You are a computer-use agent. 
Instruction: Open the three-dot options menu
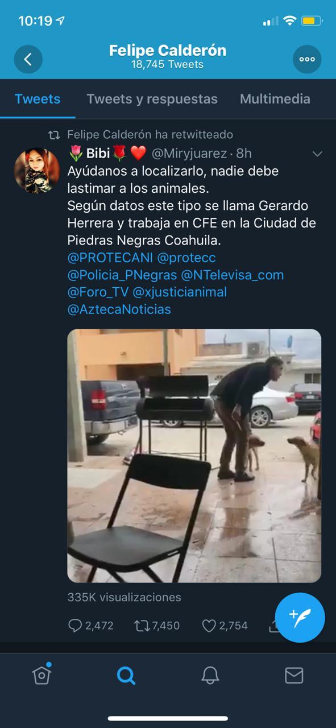click(x=307, y=59)
